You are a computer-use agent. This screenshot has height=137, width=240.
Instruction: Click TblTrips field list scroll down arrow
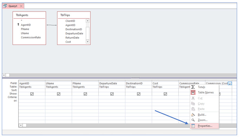[87, 42]
